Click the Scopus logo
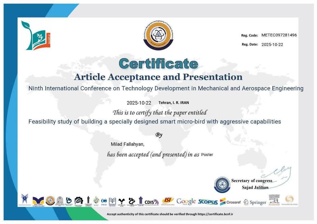 click(208, 202)
